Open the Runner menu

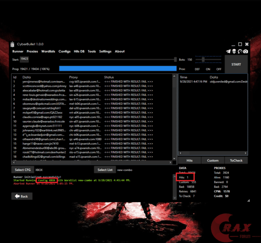[18, 52]
